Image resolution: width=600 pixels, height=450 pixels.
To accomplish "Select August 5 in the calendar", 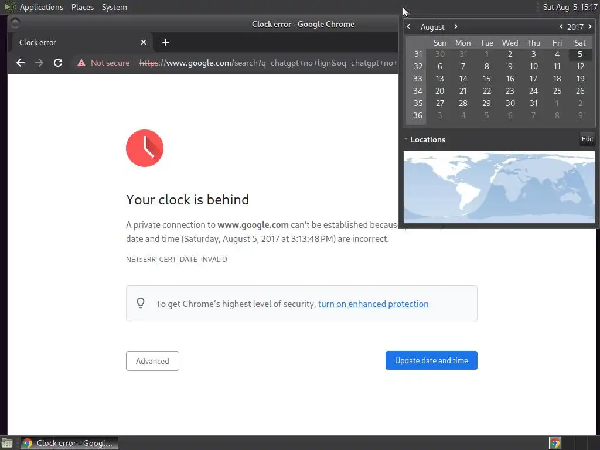I will 580,54.
